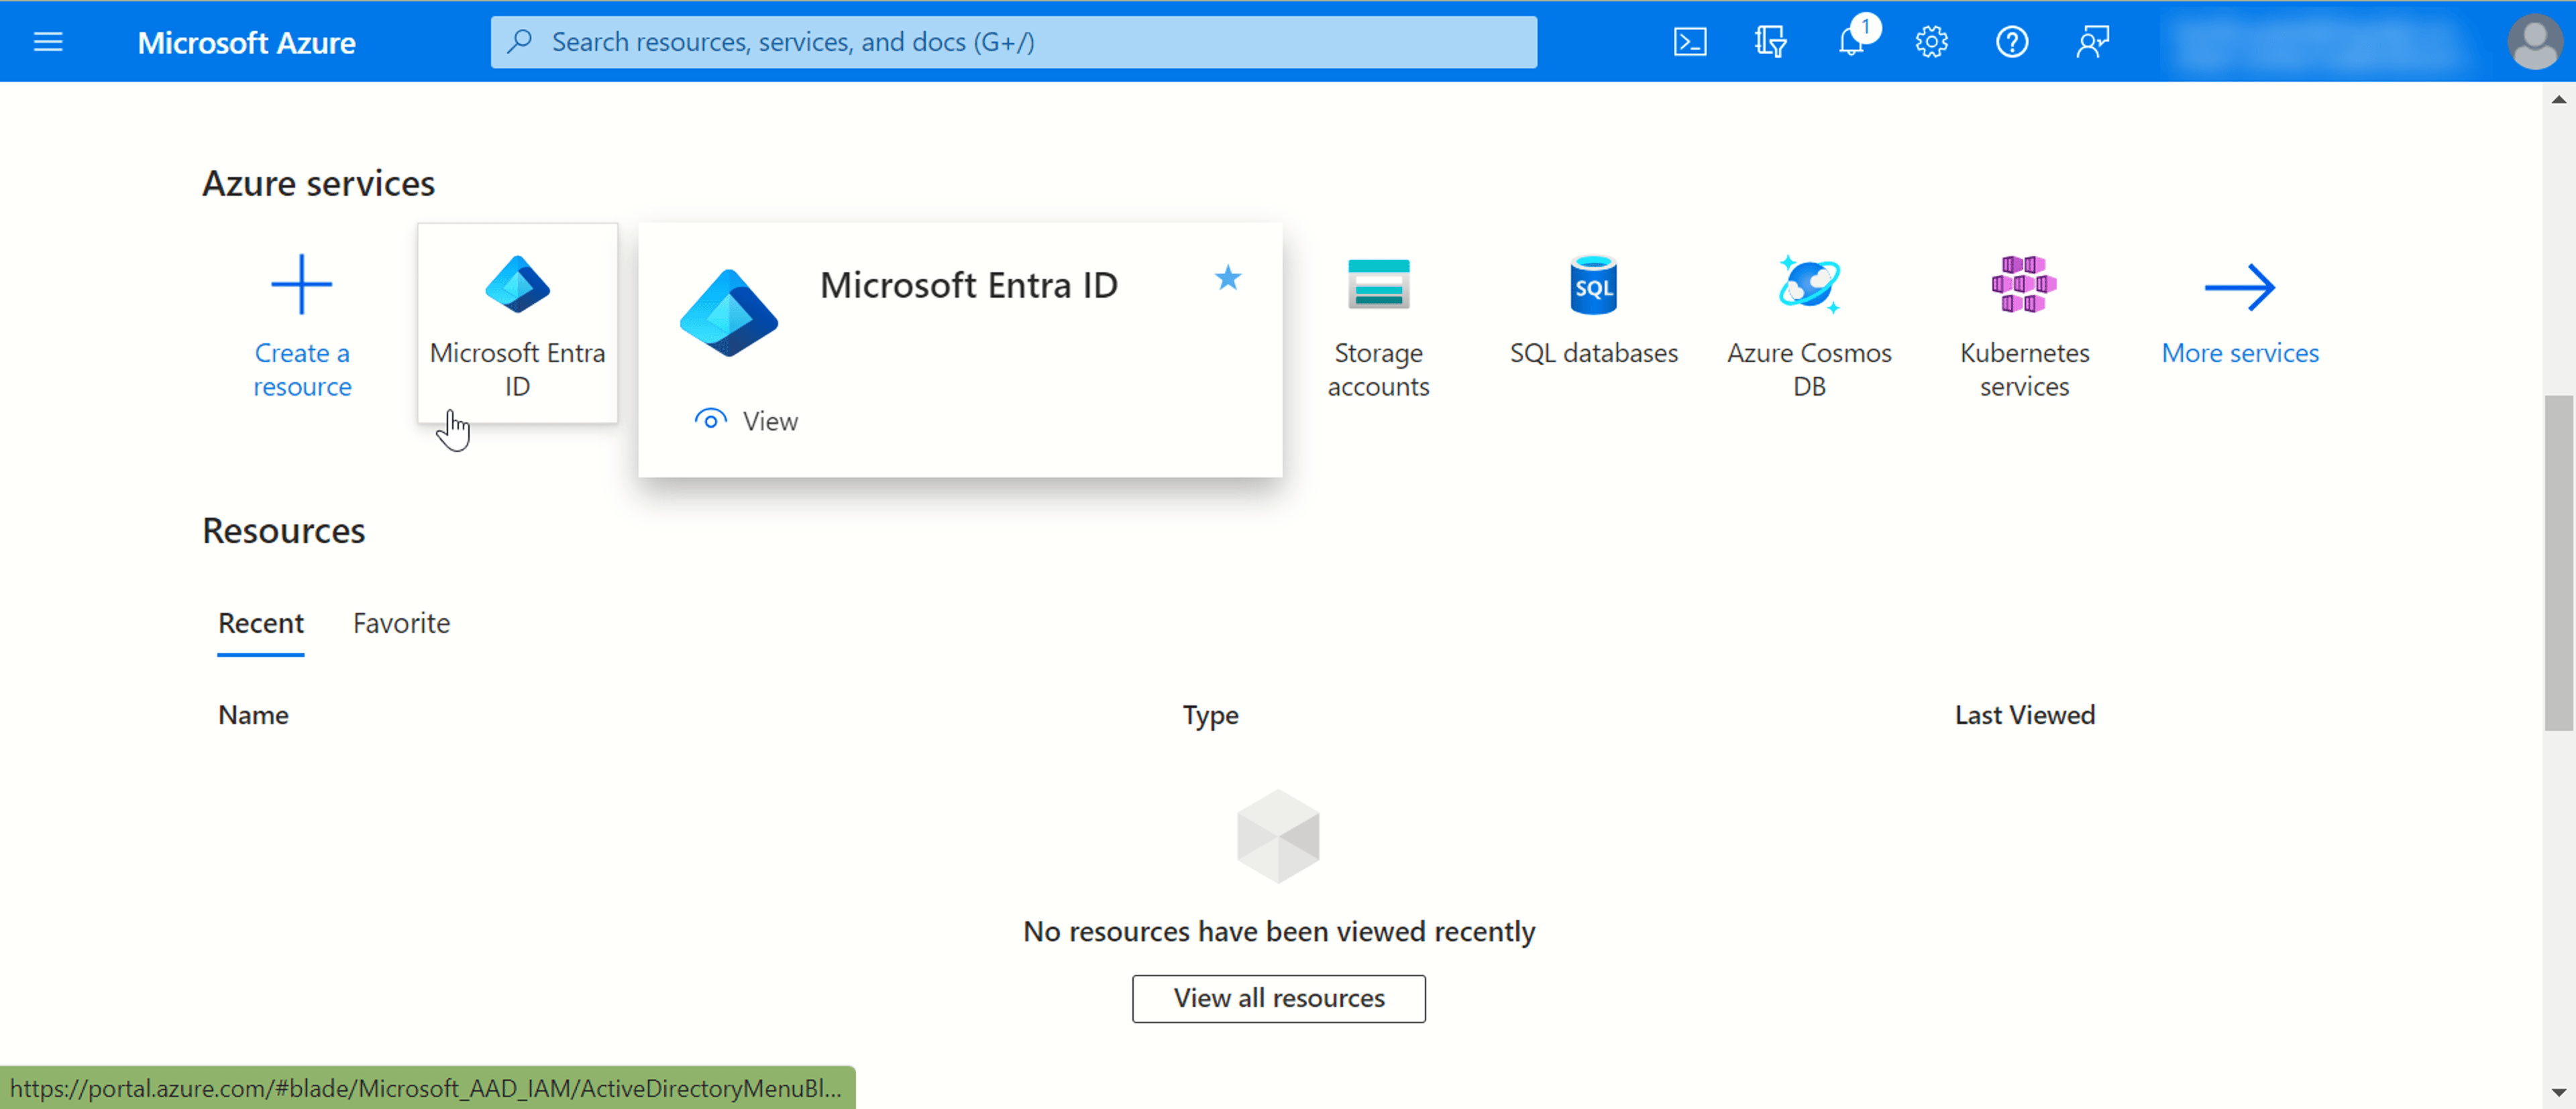Screen dimensions: 2576x1109
Task: Open Directories and subscriptions filter icon
Action: click(x=1770, y=42)
